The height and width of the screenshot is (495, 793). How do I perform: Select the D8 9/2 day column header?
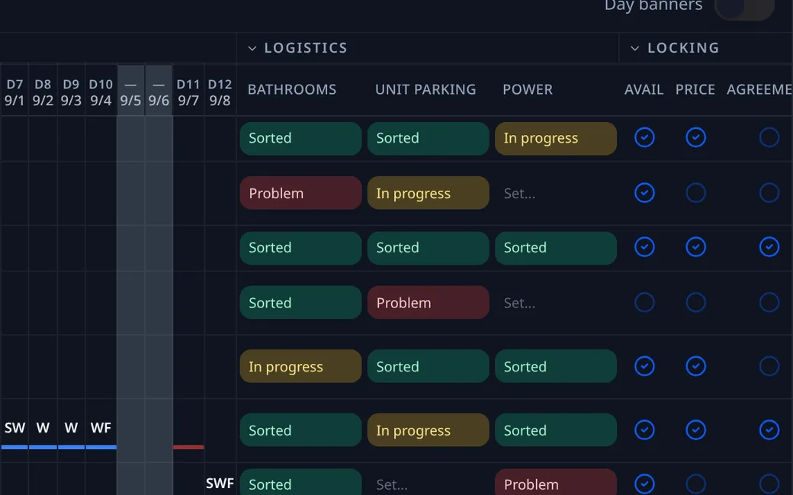pyautogui.click(x=43, y=92)
